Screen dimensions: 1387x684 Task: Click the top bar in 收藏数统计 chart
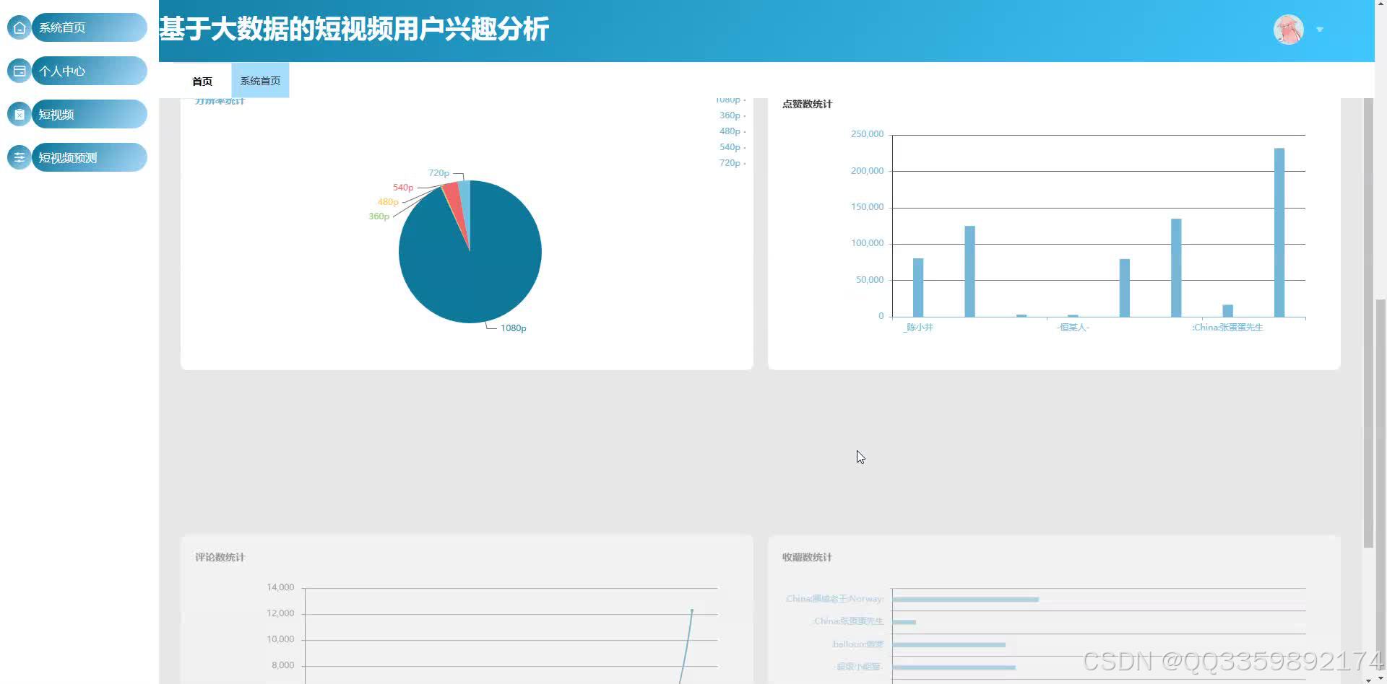click(x=965, y=600)
